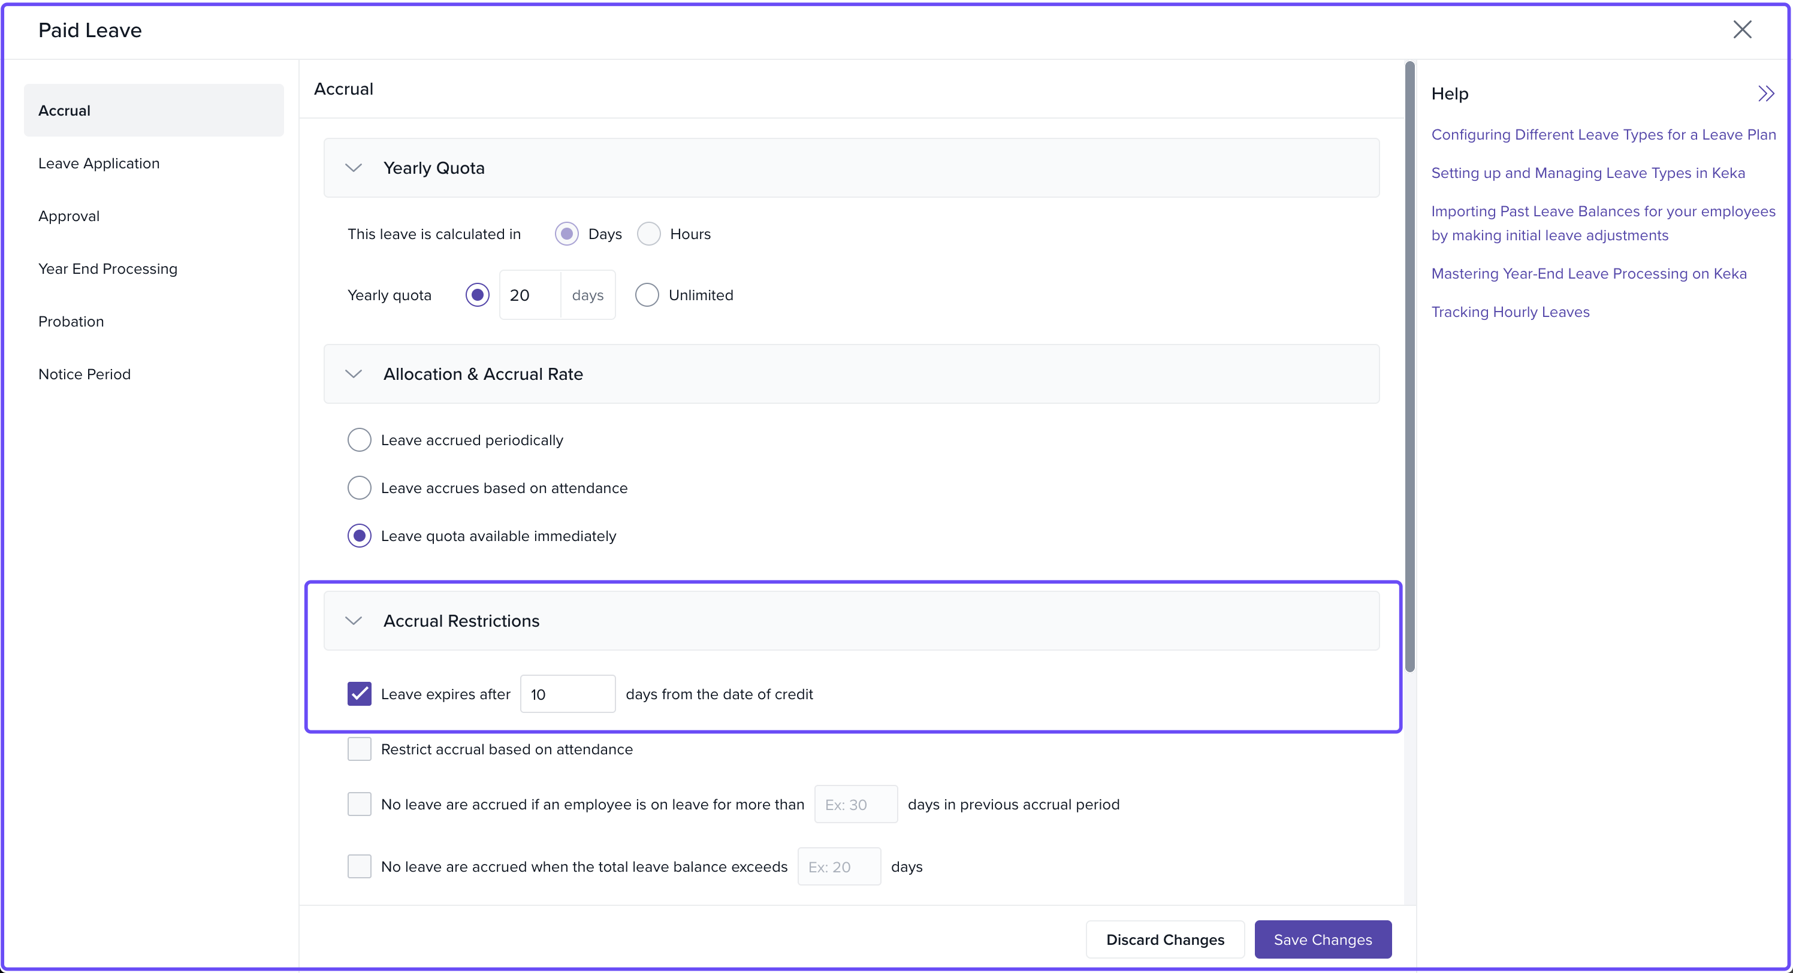Select Leave accrues based on attendance
The width and height of the screenshot is (1793, 973).
tap(359, 488)
